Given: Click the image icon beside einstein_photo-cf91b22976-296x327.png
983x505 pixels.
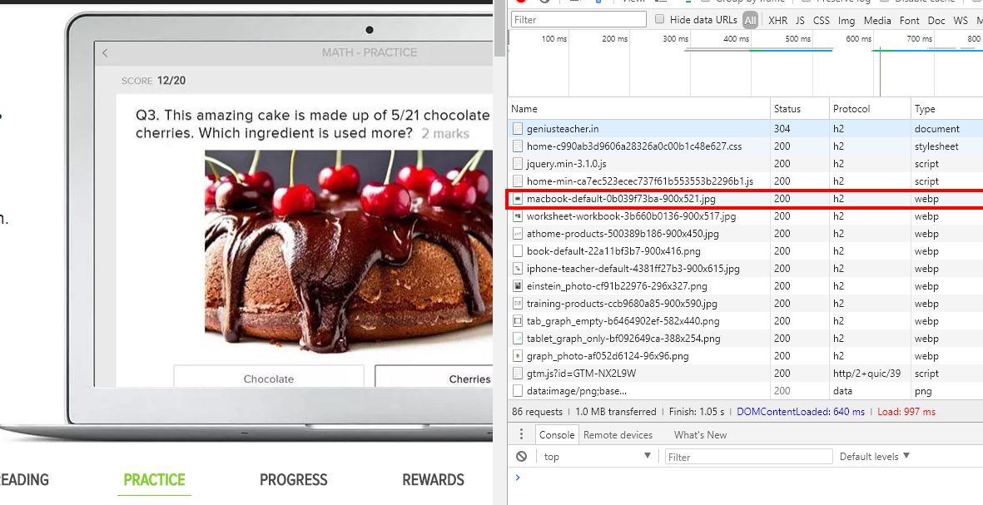Looking at the screenshot, I should (517, 286).
